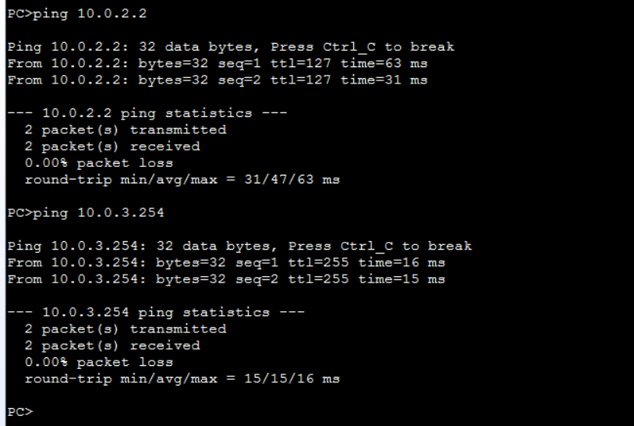
Task: Click the "10.0.3.254 ping statistics" header
Action: click(x=155, y=312)
